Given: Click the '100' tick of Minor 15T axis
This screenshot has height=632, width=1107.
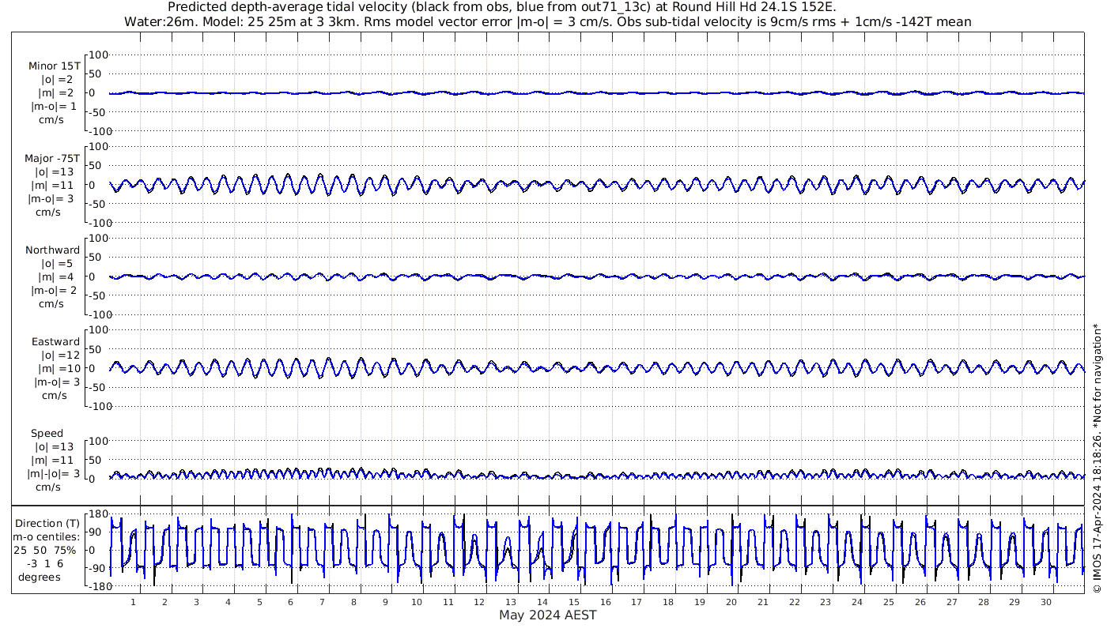Looking at the screenshot, I should 98,55.
